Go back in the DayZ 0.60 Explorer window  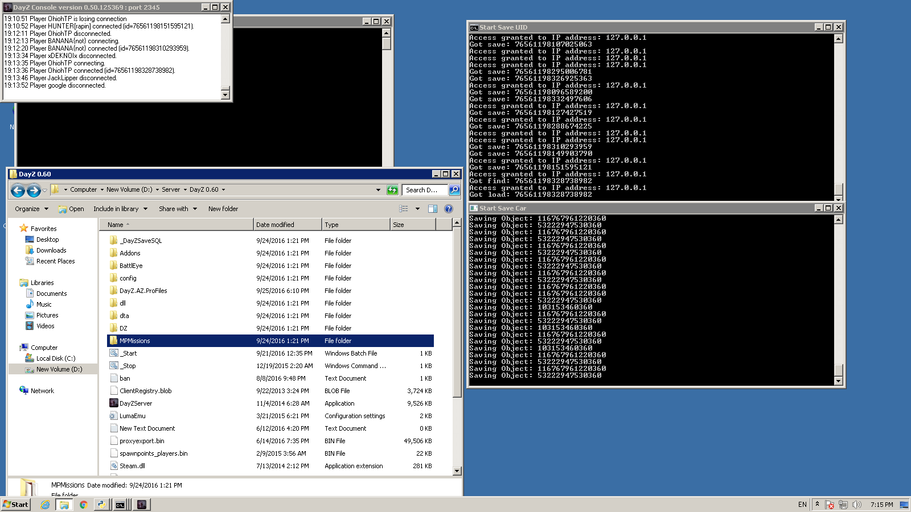tap(18, 190)
